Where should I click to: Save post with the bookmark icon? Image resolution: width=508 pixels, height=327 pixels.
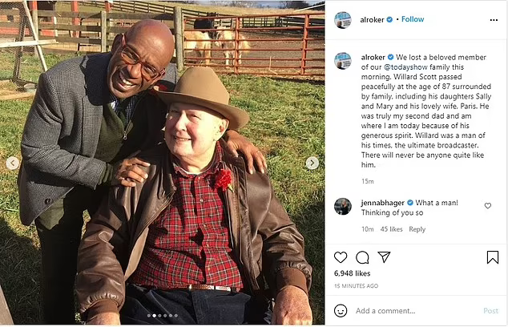492,257
